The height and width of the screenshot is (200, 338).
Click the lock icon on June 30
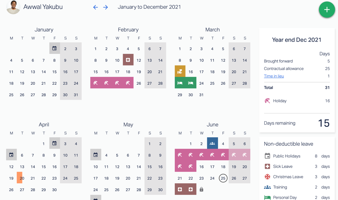[x=201, y=189]
